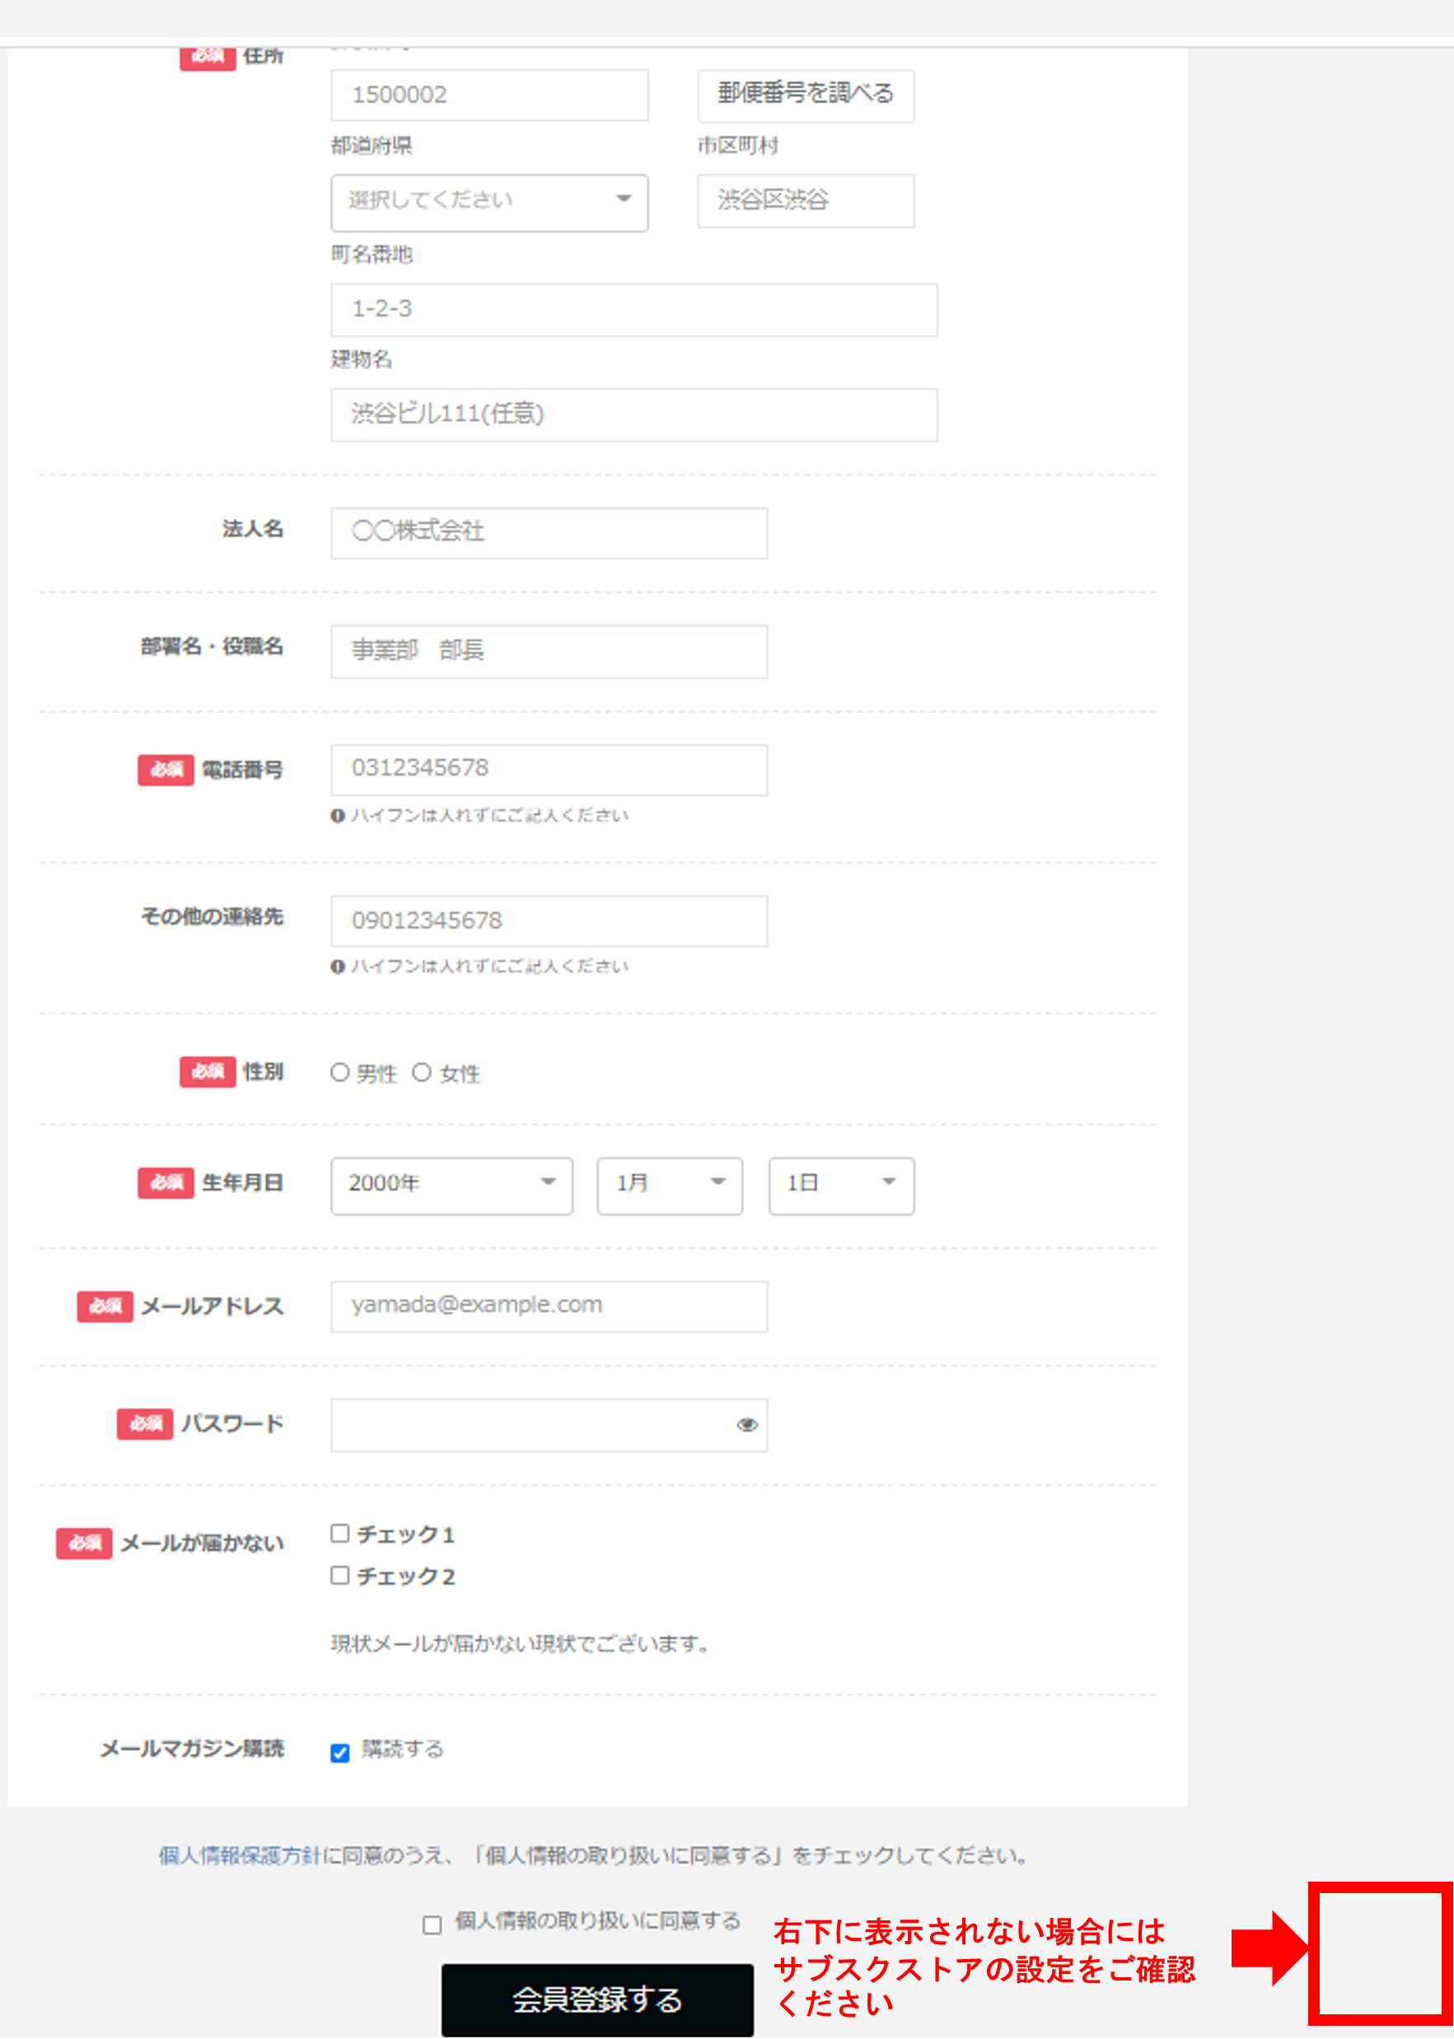This screenshot has width=1454, height=2039.
Task: Check the チェック1 checkbox
Action: click(x=340, y=1533)
